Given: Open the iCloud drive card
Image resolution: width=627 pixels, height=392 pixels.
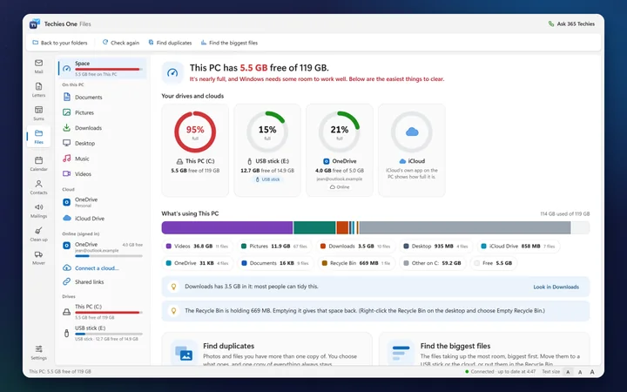Looking at the screenshot, I should point(411,150).
